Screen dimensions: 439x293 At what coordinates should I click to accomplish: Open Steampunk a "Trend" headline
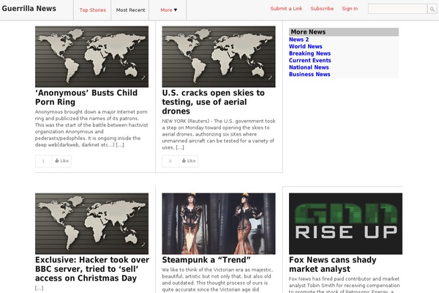(x=206, y=260)
